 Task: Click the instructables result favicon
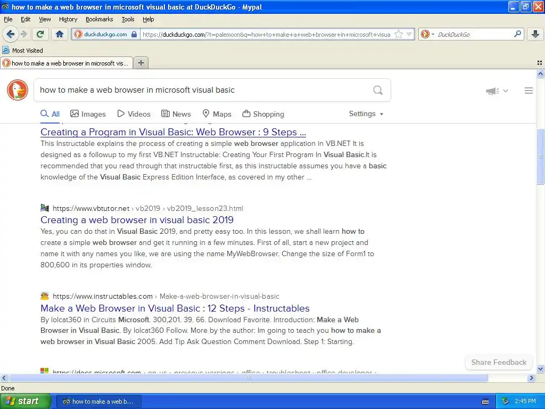[x=45, y=296]
